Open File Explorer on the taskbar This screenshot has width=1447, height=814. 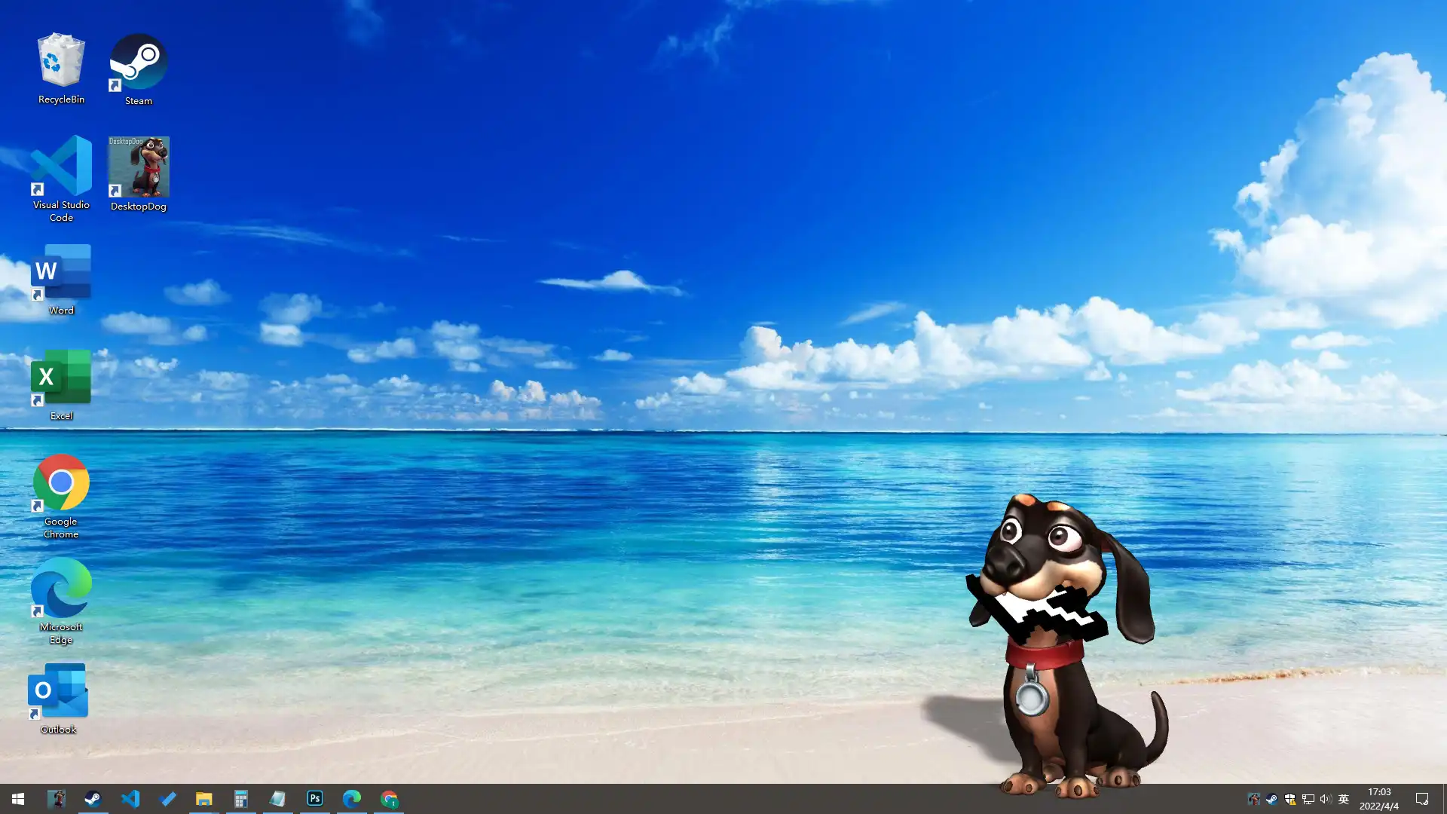pyautogui.click(x=203, y=798)
